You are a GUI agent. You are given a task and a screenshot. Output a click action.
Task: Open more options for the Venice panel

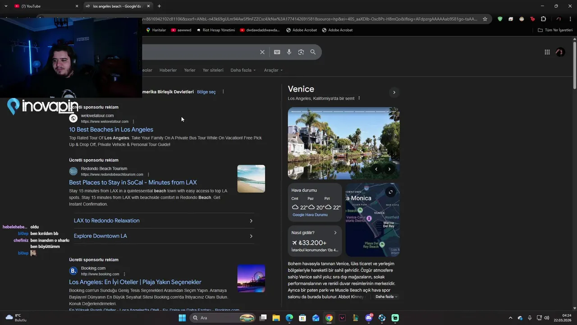click(359, 98)
